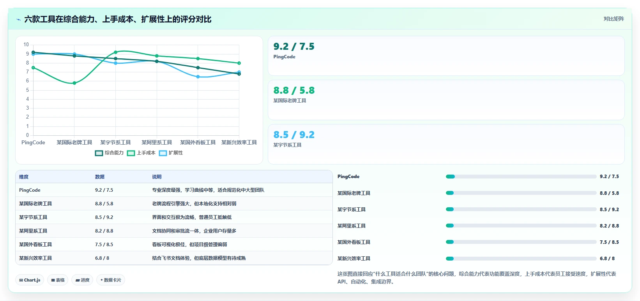Select the 某字节系工具 table row name

(33, 217)
